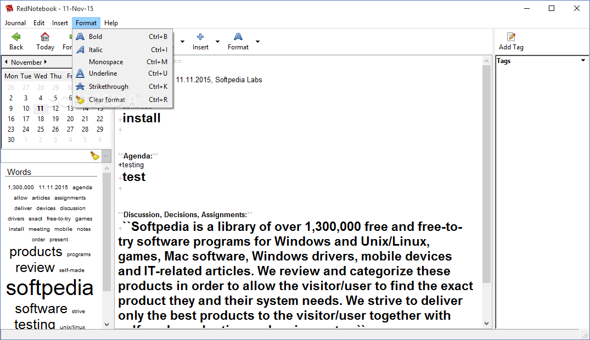Select November 30 in the calendar
Screen dimensions: 590x340
11,139
